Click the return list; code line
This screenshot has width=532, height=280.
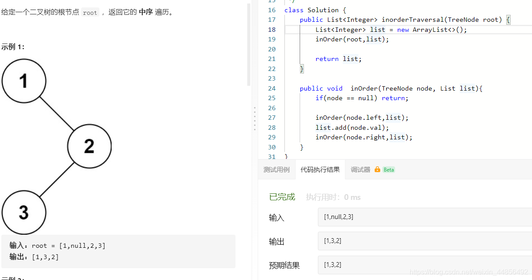point(338,59)
